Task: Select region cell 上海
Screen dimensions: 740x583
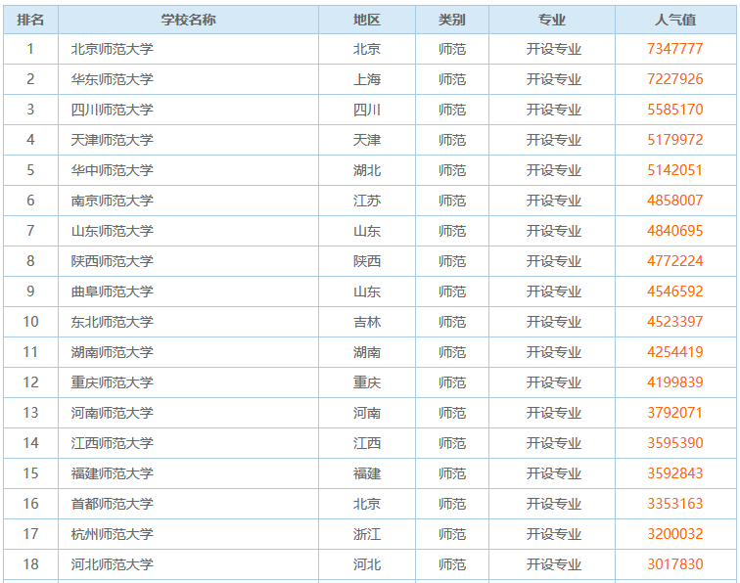Action: coord(367,79)
